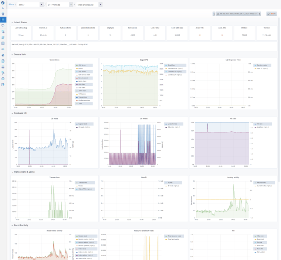Toggle Total resource waits legend entry
The width and height of the screenshot is (281, 260).
[x=174, y=236]
